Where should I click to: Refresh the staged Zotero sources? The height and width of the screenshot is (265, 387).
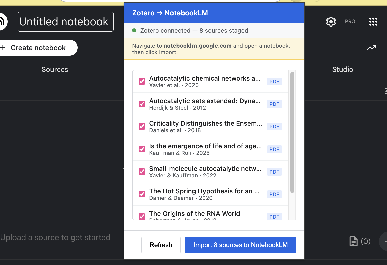[x=161, y=245]
